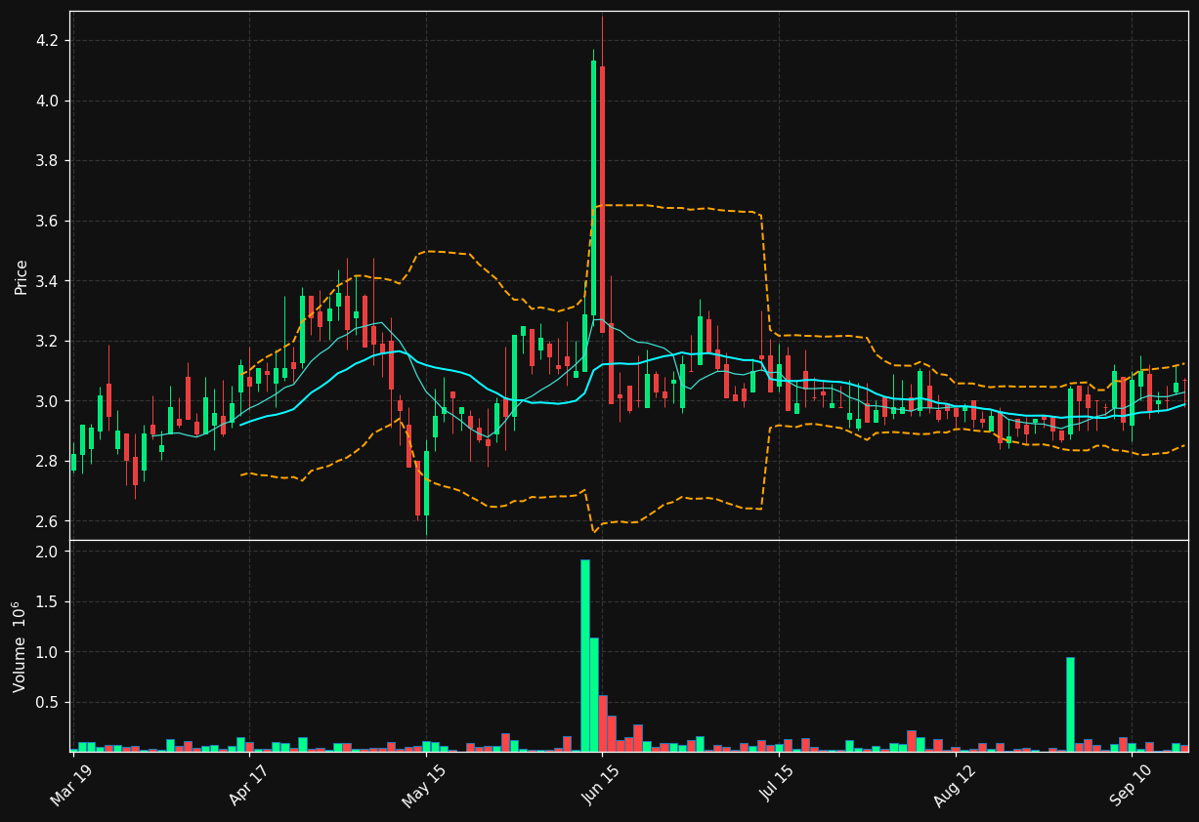Image resolution: width=1199 pixels, height=822 pixels.
Task: Select the tallest green candlestick near Jun 15
Action: pos(593,187)
